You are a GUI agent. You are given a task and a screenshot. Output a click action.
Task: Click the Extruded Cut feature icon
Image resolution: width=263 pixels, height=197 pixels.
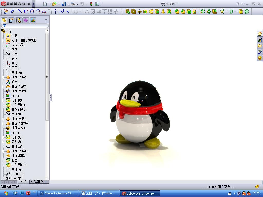[x=134, y=11]
